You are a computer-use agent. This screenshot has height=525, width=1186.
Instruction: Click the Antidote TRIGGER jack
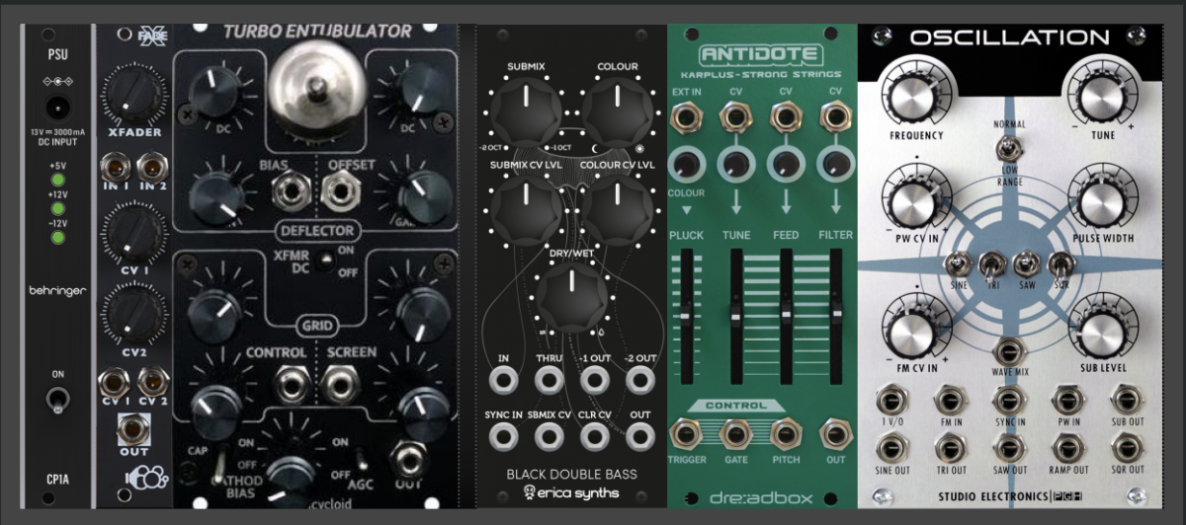(x=684, y=434)
